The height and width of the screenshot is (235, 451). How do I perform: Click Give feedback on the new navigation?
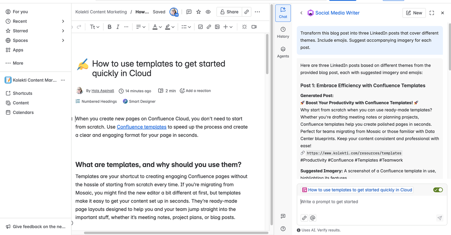tap(35, 227)
